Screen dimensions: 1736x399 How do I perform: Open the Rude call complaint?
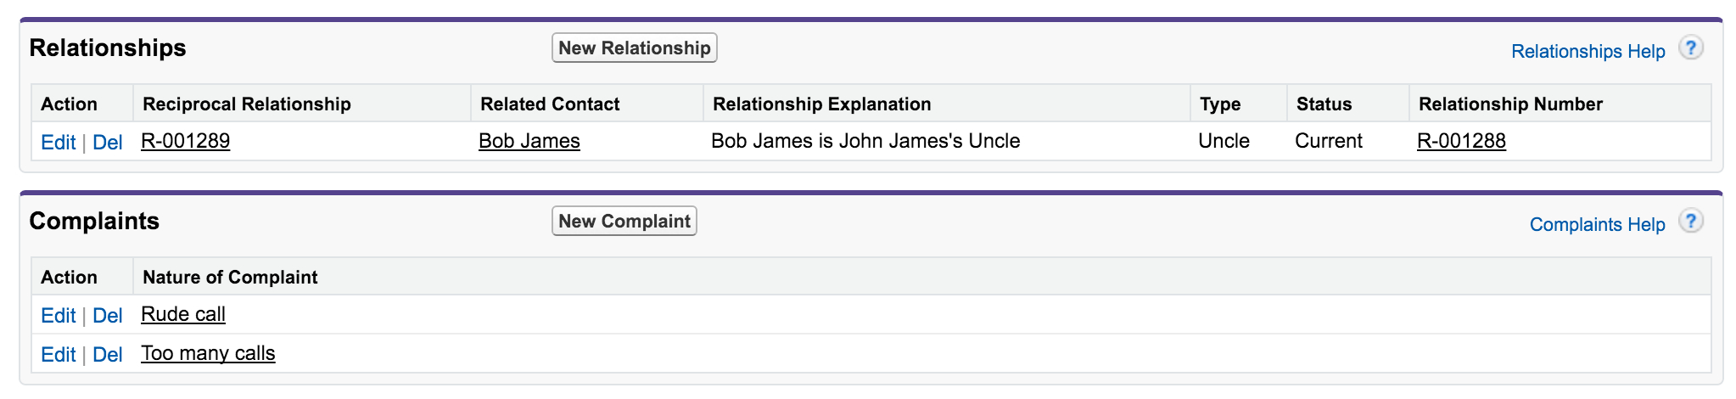click(183, 314)
